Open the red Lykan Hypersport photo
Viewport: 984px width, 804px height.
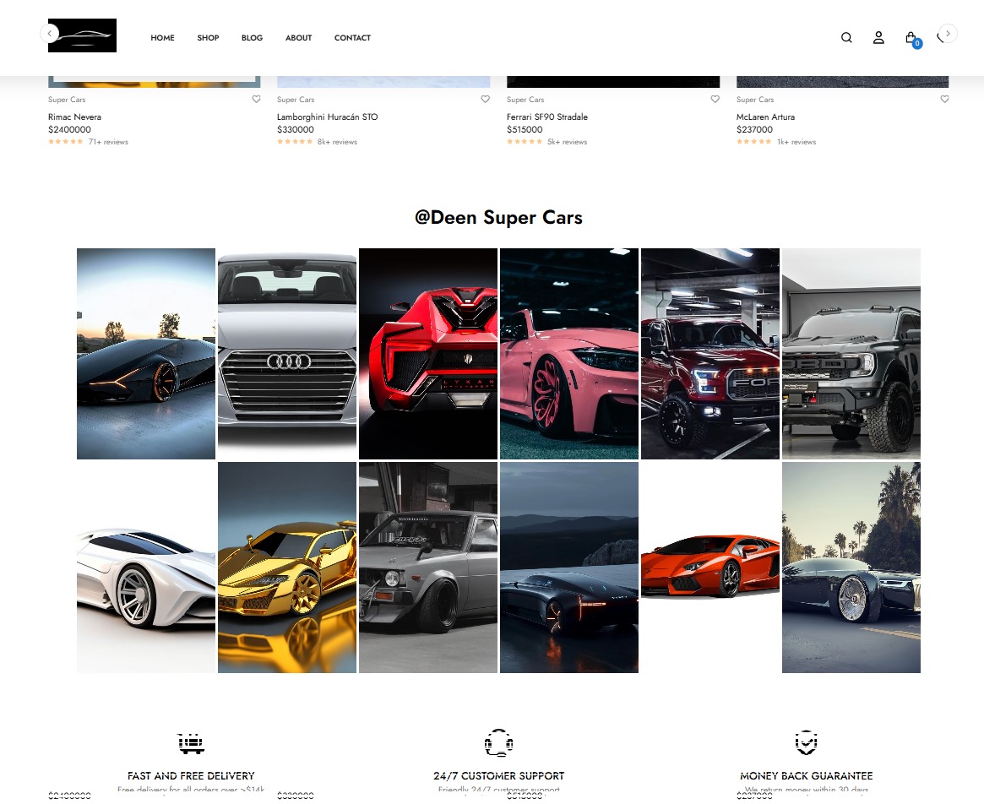coord(428,354)
